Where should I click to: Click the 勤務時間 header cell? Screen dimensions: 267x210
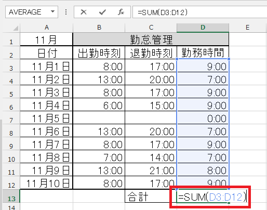(203, 52)
